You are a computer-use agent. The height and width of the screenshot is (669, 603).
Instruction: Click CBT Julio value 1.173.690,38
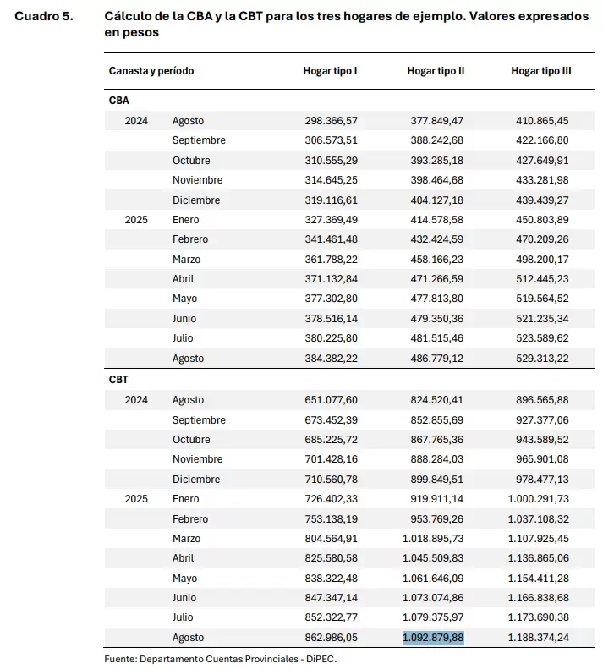point(538,617)
